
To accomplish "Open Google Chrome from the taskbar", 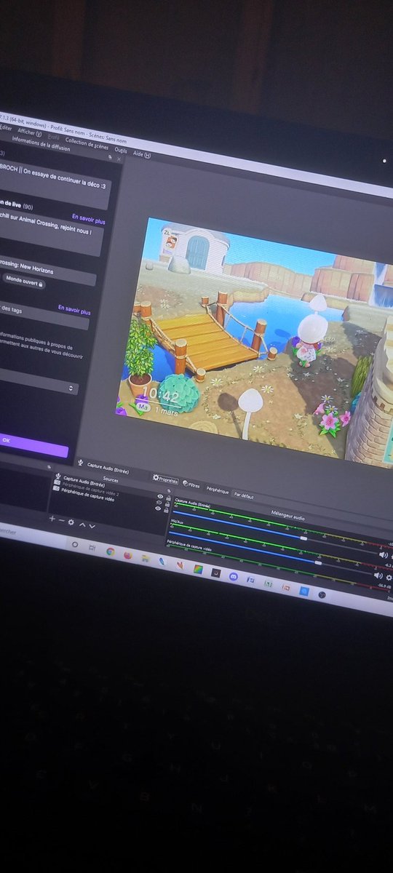I will click(110, 551).
